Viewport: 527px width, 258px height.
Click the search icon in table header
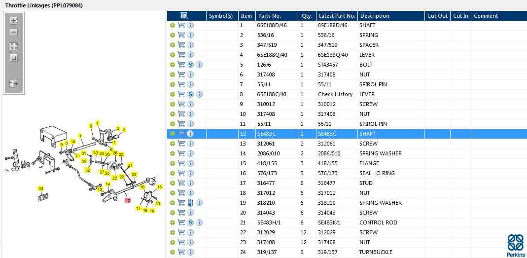[x=184, y=16]
